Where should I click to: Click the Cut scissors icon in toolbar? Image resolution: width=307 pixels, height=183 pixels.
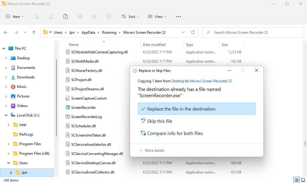click(x=37, y=17)
